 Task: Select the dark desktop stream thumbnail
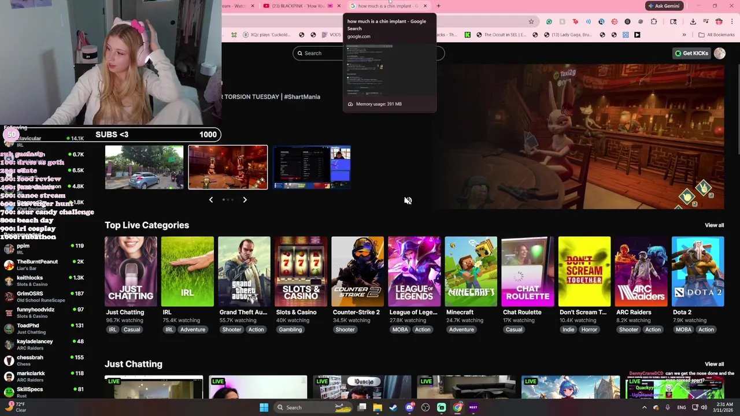pos(312,168)
